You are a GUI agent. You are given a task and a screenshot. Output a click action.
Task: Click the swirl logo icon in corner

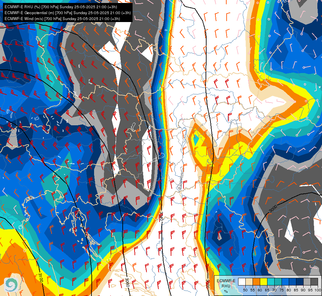pyautogui.click(x=11, y=284)
